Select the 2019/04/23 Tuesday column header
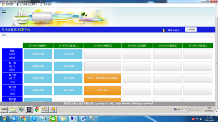Screen dimensions: 218x122 (x=68, y=45)
